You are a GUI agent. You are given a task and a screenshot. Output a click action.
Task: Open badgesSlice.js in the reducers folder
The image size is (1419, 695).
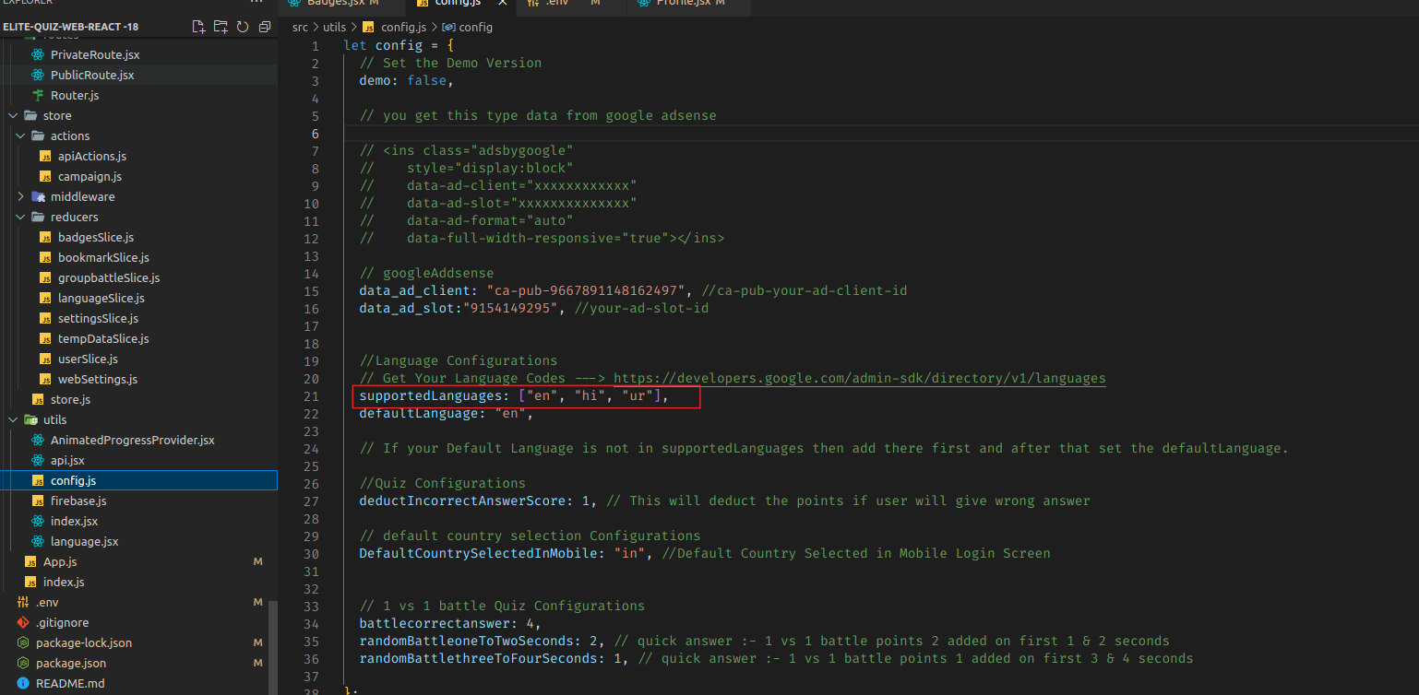point(95,237)
